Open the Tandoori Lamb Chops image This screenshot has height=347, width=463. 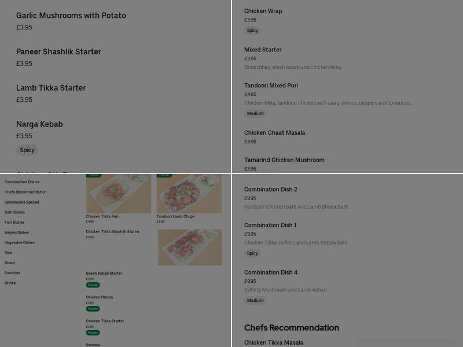pos(189,194)
